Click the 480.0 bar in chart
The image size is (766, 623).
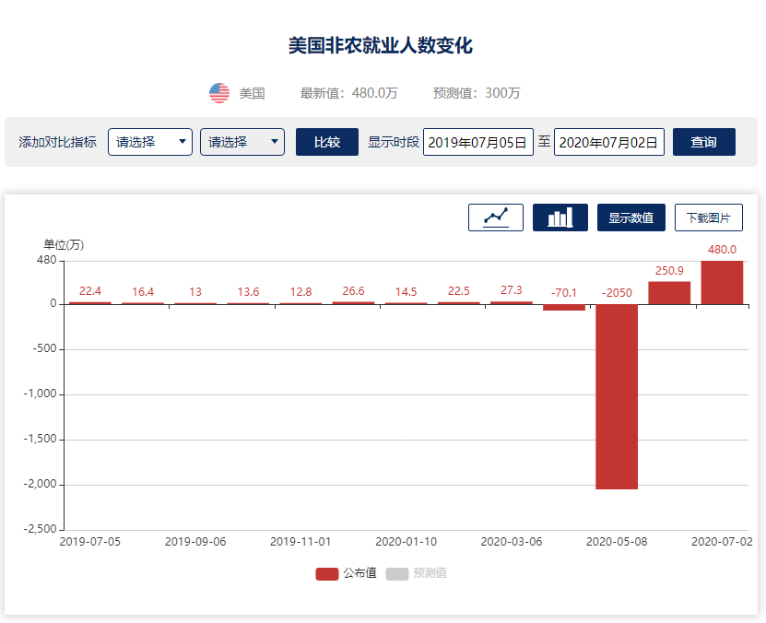tap(722, 283)
